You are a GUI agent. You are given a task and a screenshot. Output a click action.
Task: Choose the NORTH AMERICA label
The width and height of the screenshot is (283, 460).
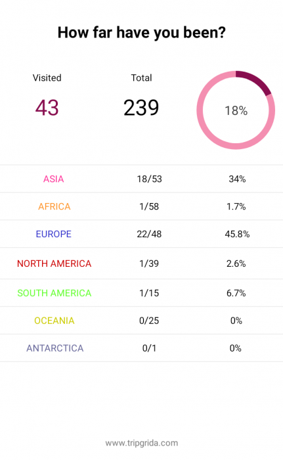(x=54, y=264)
